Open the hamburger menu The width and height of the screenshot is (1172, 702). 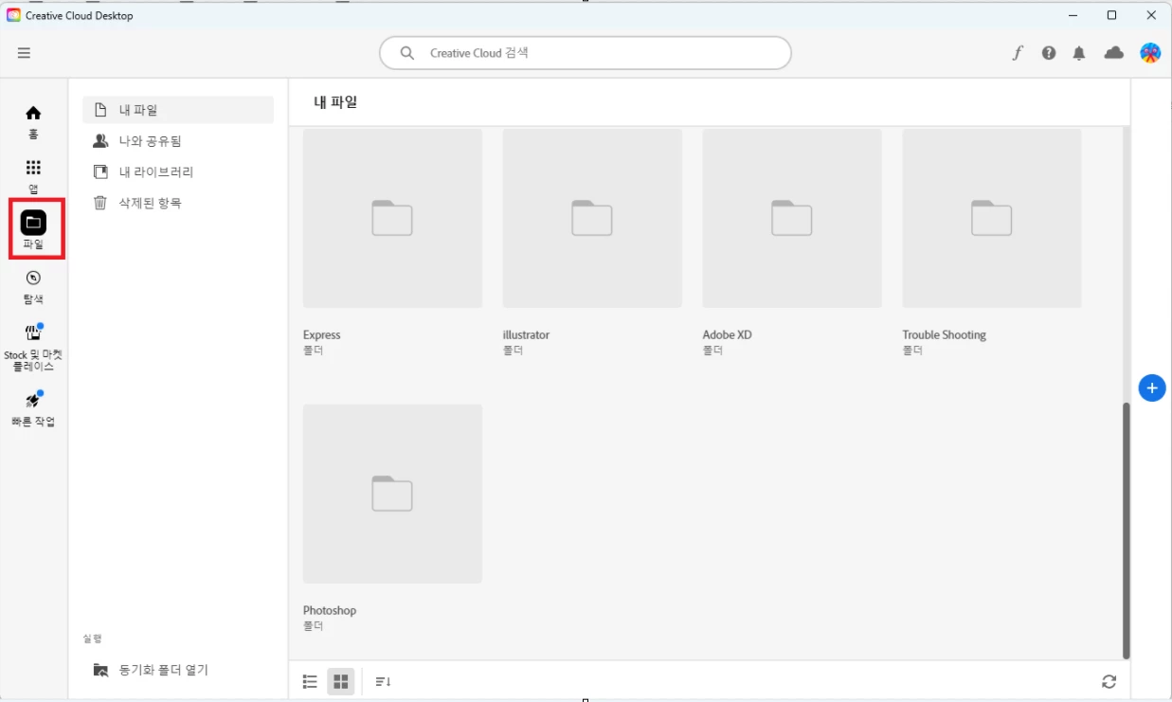click(24, 53)
